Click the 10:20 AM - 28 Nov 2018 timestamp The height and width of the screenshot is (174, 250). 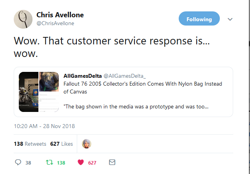point(44,126)
